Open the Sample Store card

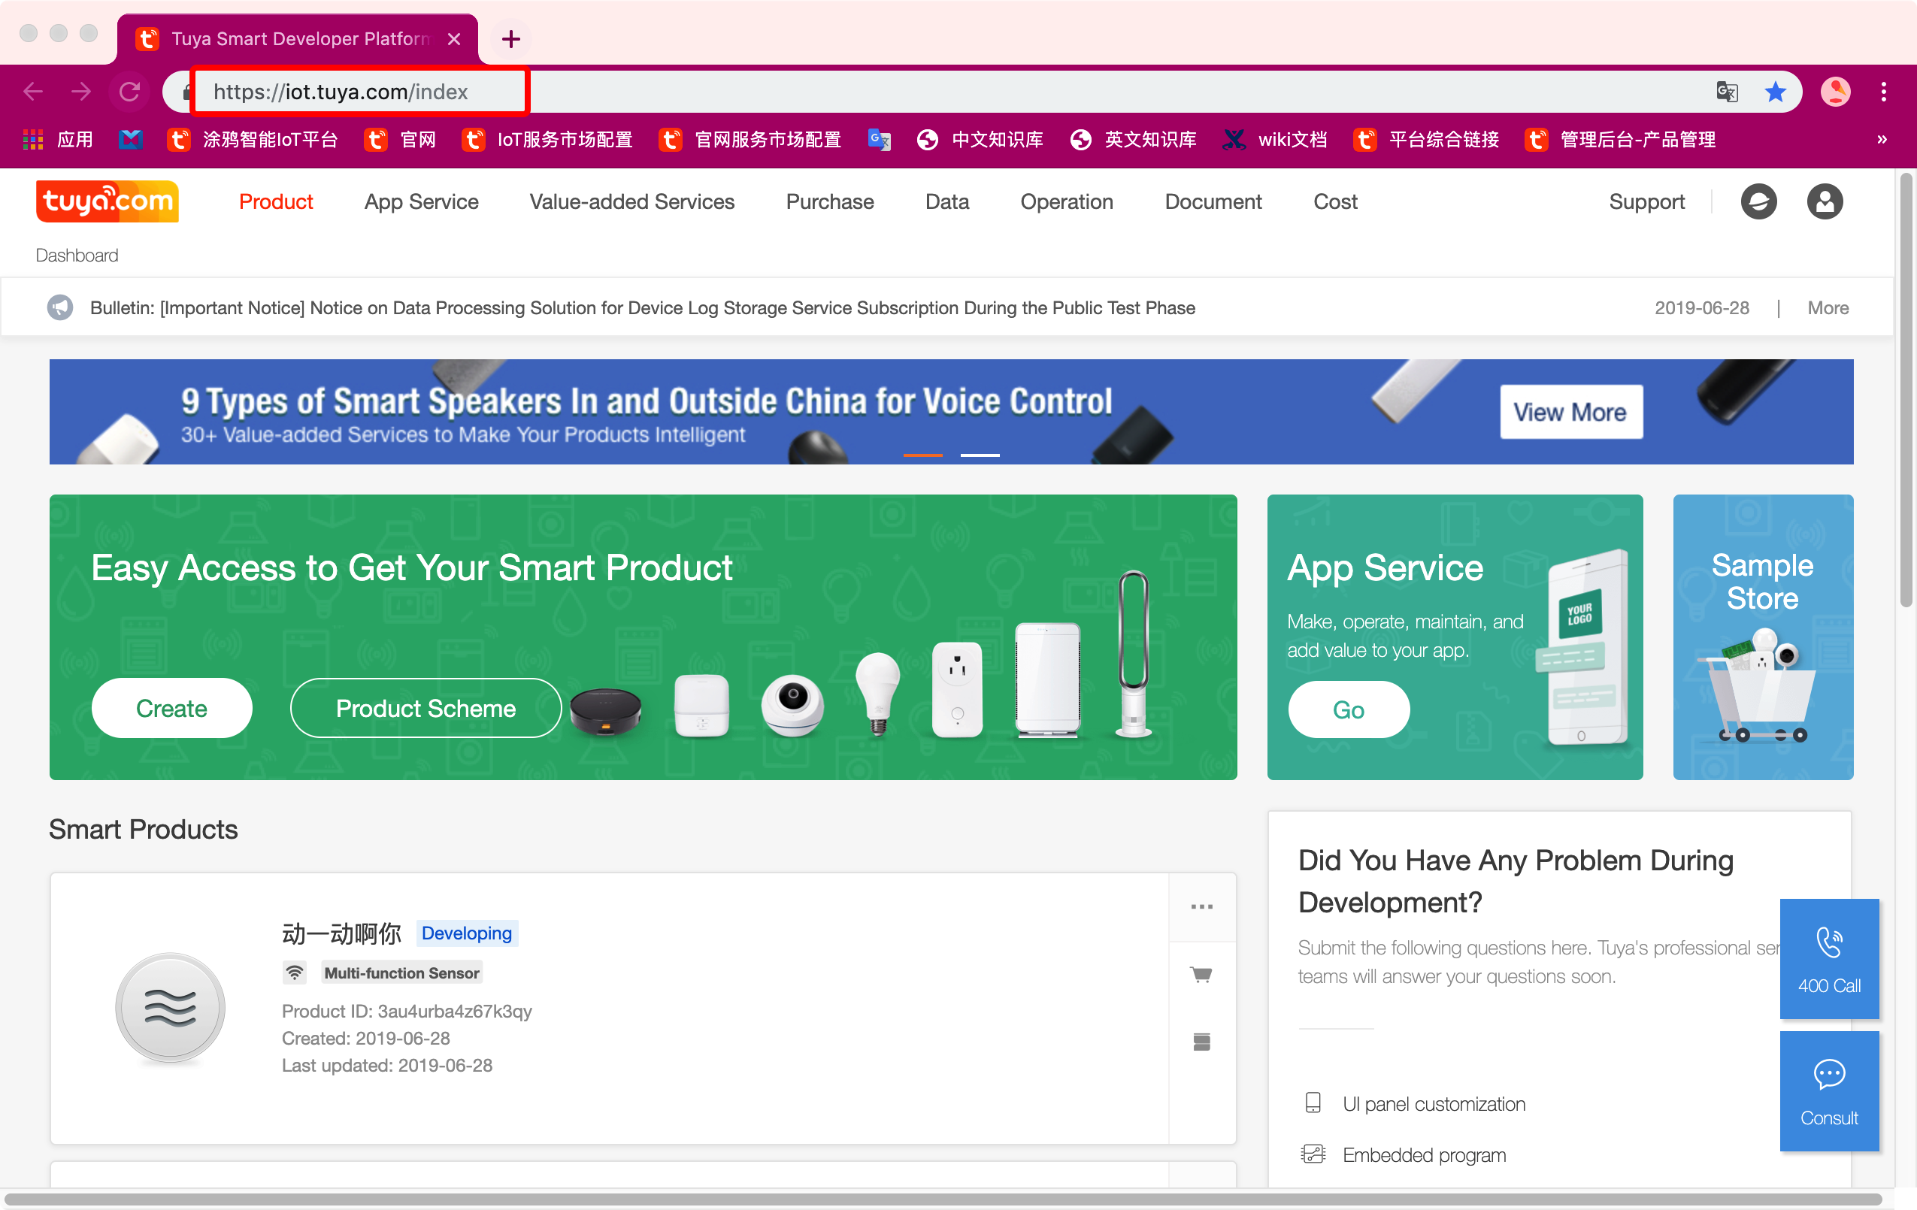pyautogui.click(x=1763, y=637)
